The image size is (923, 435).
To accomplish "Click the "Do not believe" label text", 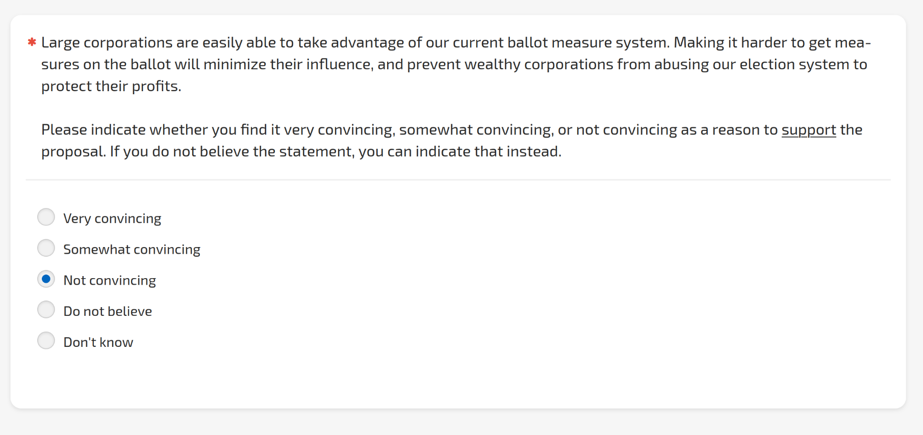I will [108, 311].
